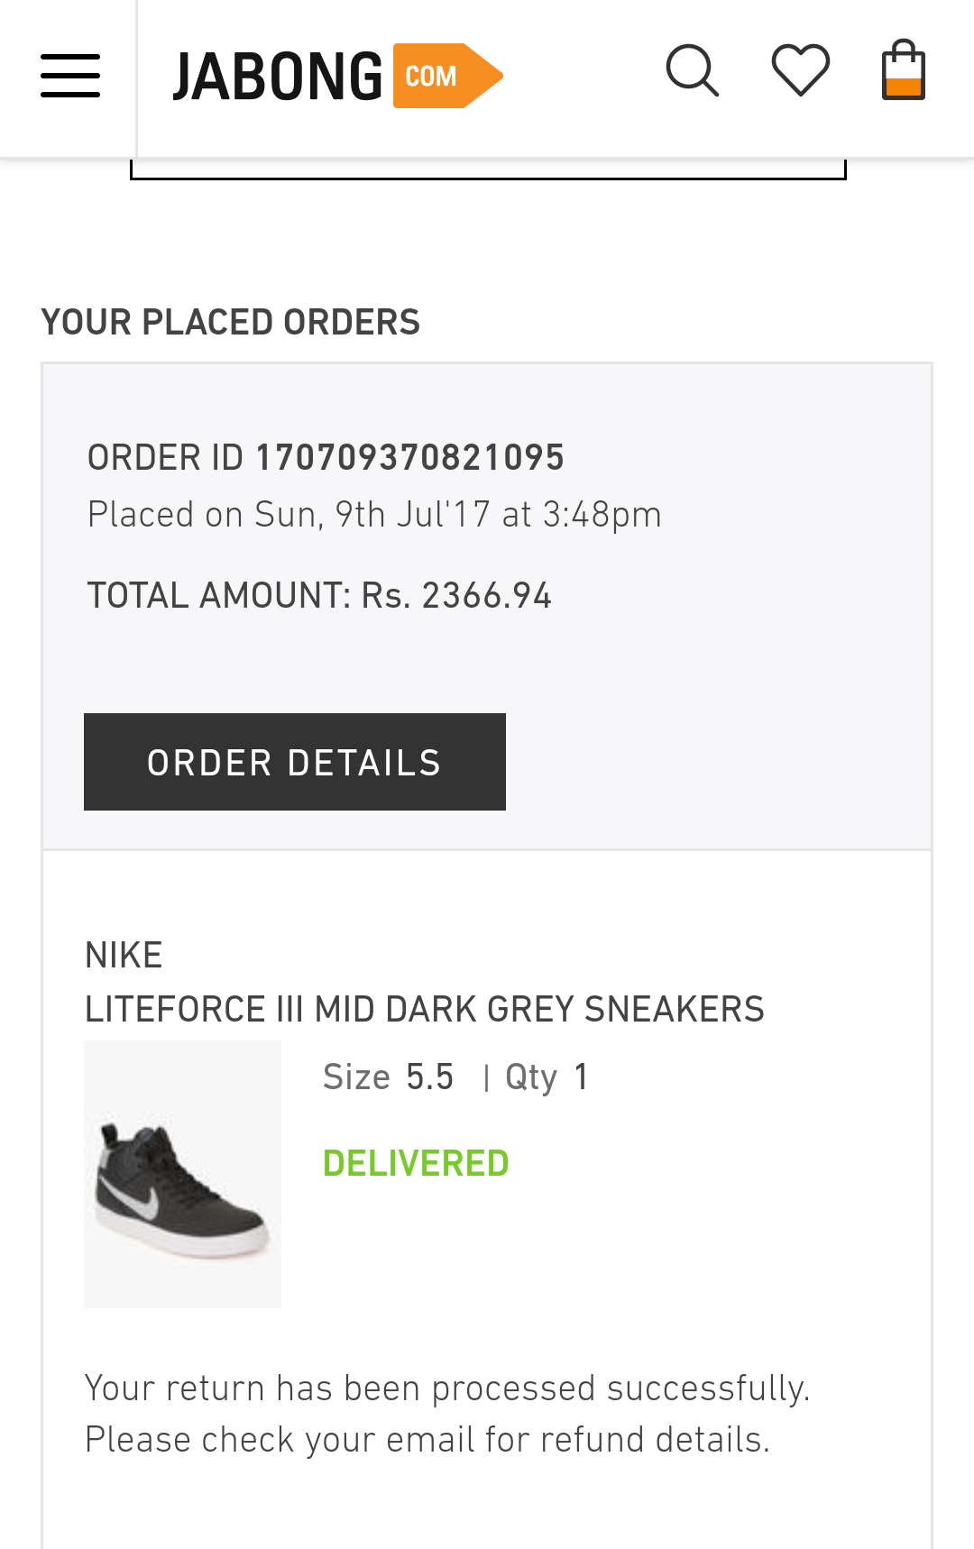
Task: Click the grey order summary panel
Action: pyautogui.click(x=487, y=607)
